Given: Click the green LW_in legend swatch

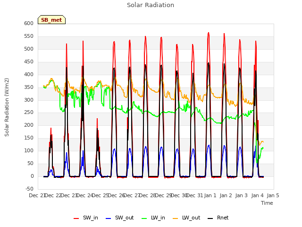Looking at the screenshot, I should pos(144,218).
